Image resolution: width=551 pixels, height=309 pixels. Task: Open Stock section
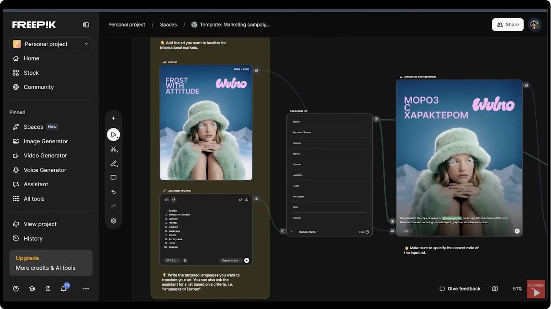[31, 73]
